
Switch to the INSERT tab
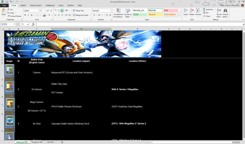point(23,5)
